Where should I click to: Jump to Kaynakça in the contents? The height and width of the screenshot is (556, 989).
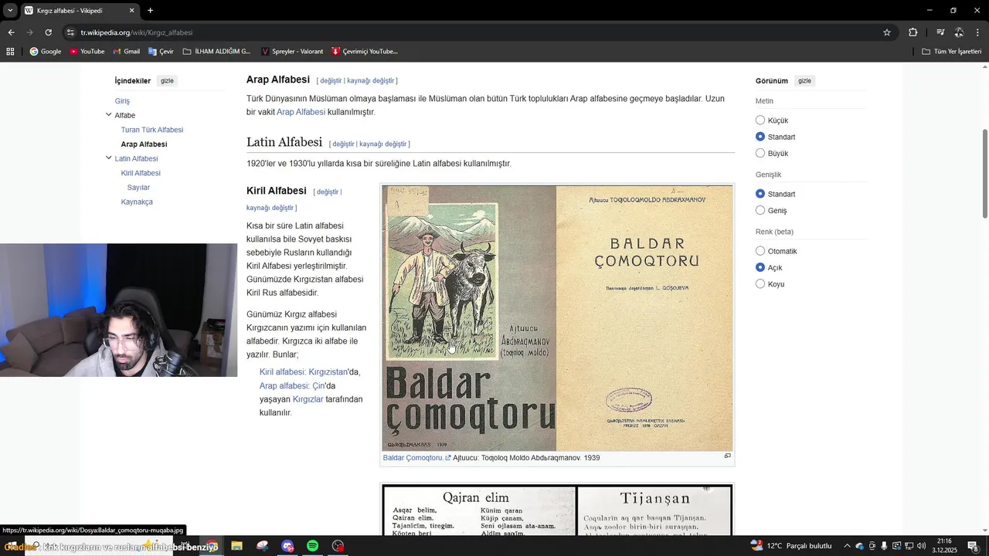click(x=137, y=202)
